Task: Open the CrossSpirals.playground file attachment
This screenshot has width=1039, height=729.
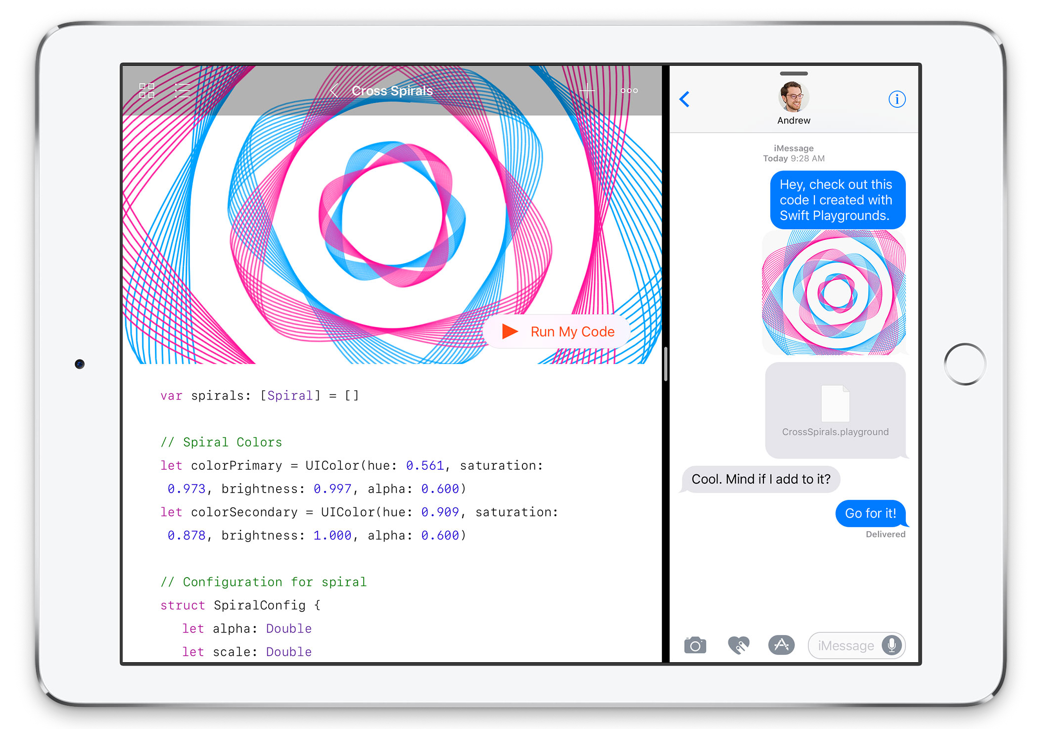Action: click(835, 409)
